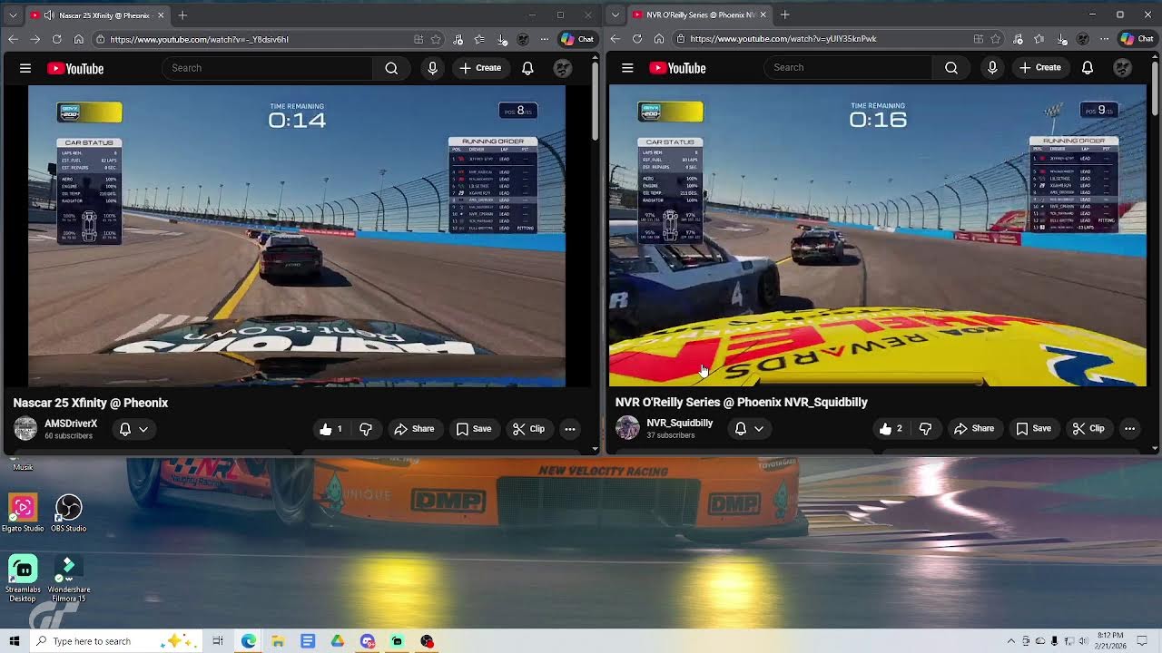The image size is (1162, 653).
Task: Click the search magnifier in right YouTube window
Action: point(951,68)
